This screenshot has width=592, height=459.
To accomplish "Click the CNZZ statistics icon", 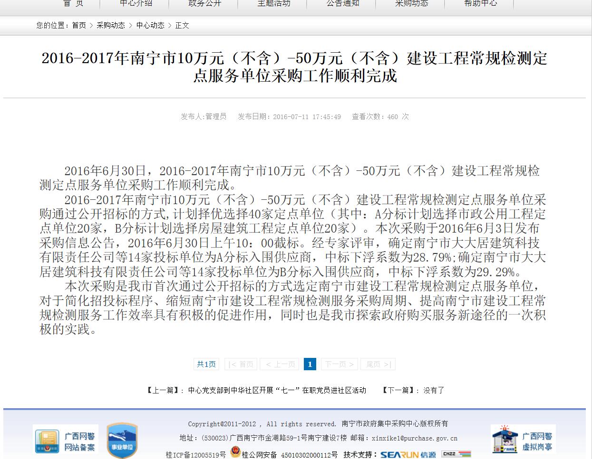I will [456, 454].
